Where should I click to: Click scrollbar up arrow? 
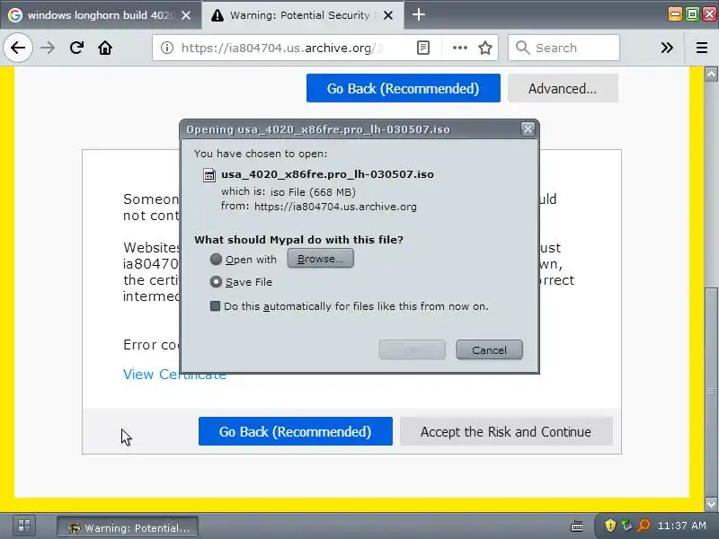pyautogui.click(x=711, y=74)
